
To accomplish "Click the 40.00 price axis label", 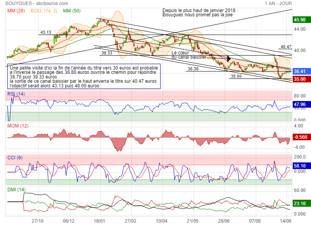I will (300, 51).
